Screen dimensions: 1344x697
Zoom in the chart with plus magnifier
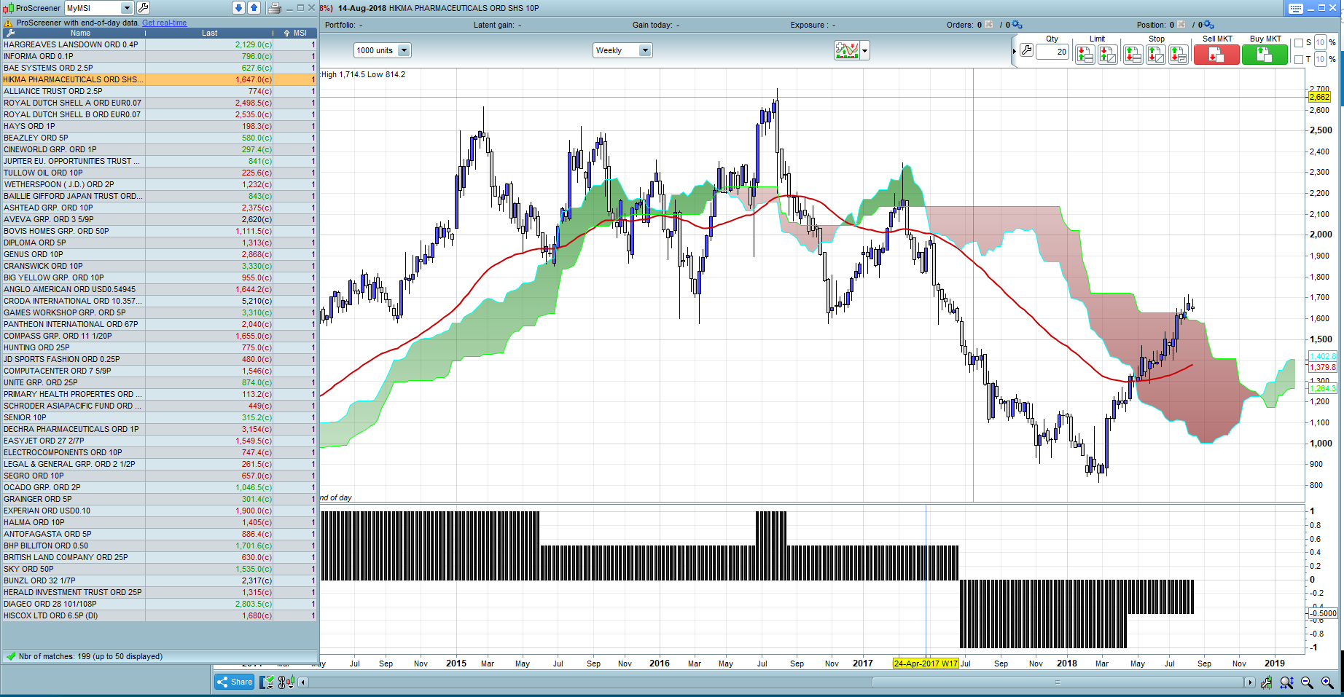pos(1327,682)
